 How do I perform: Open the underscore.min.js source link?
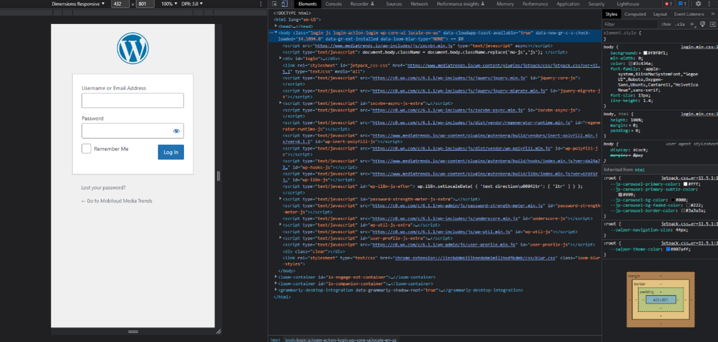pos(445,219)
